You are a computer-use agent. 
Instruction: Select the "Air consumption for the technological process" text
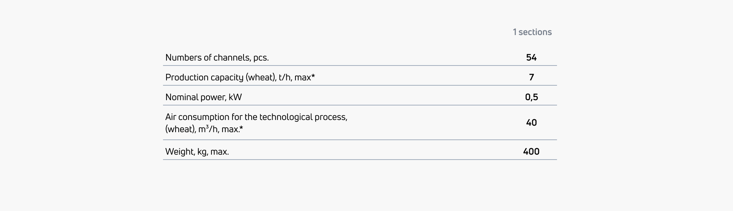pyautogui.click(x=256, y=117)
